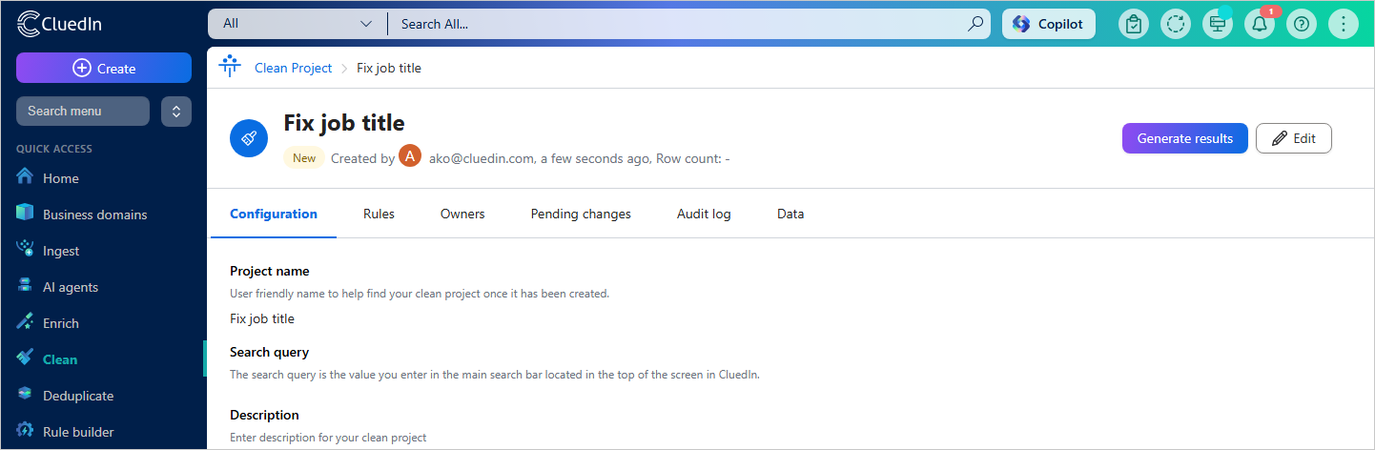Image resolution: width=1375 pixels, height=450 pixels.
Task: Click the Create button
Action: [x=104, y=68]
